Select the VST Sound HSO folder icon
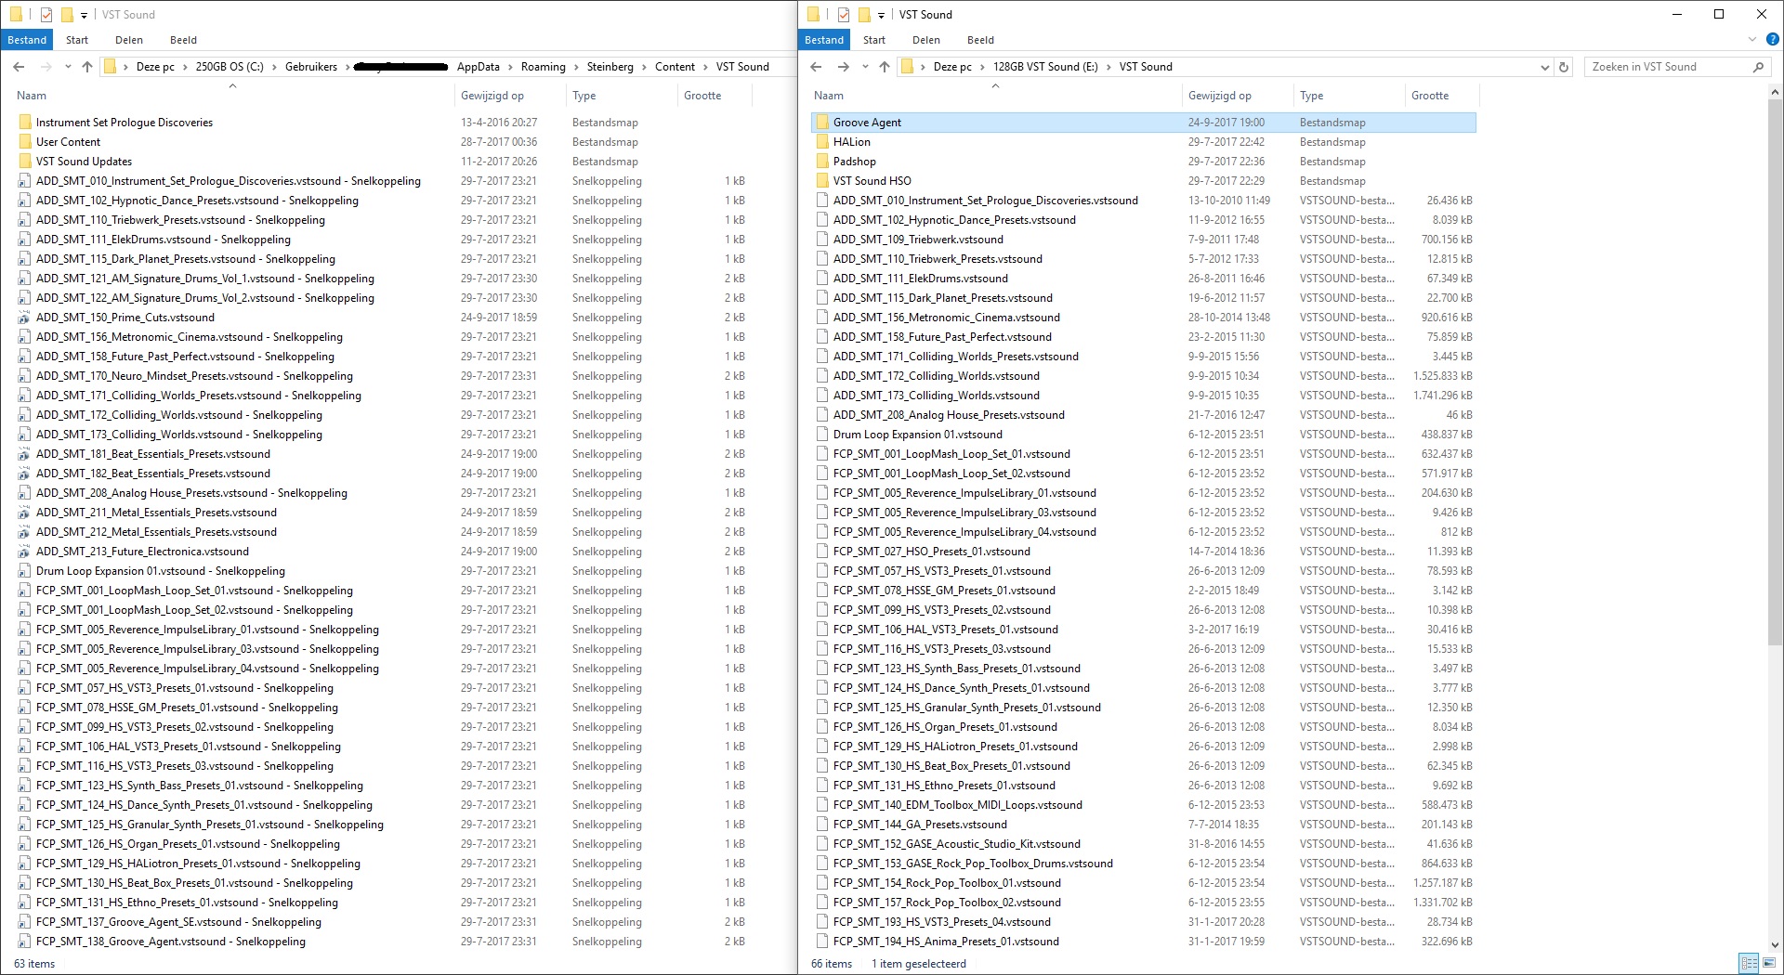1784x975 pixels. [x=822, y=181]
